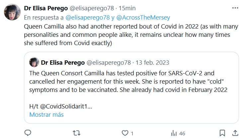This screenshot has width=245, height=140.
Task: Bookmark the tweet with the bookmark icon
Action: tap(222, 133)
